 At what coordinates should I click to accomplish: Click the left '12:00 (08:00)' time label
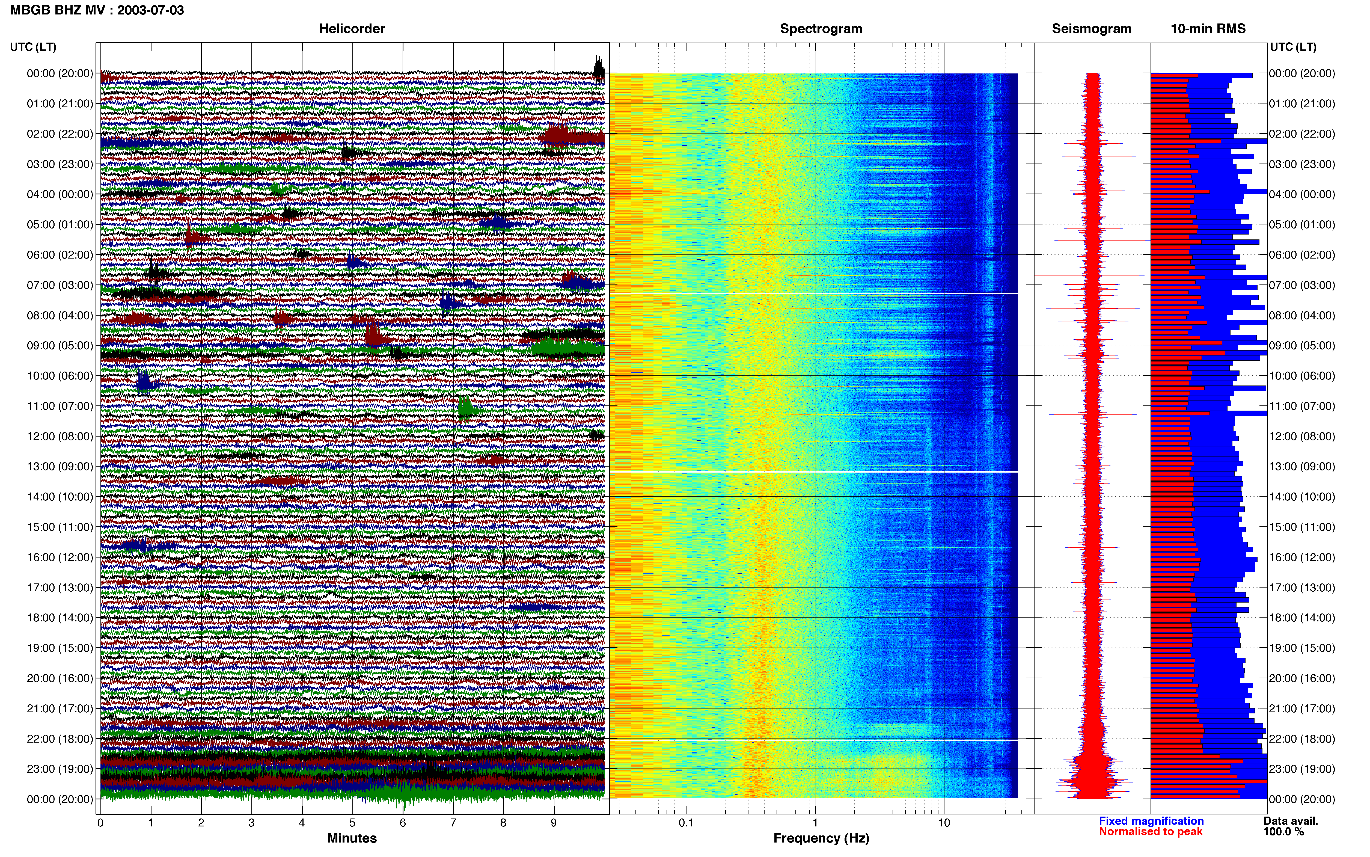[x=60, y=437]
